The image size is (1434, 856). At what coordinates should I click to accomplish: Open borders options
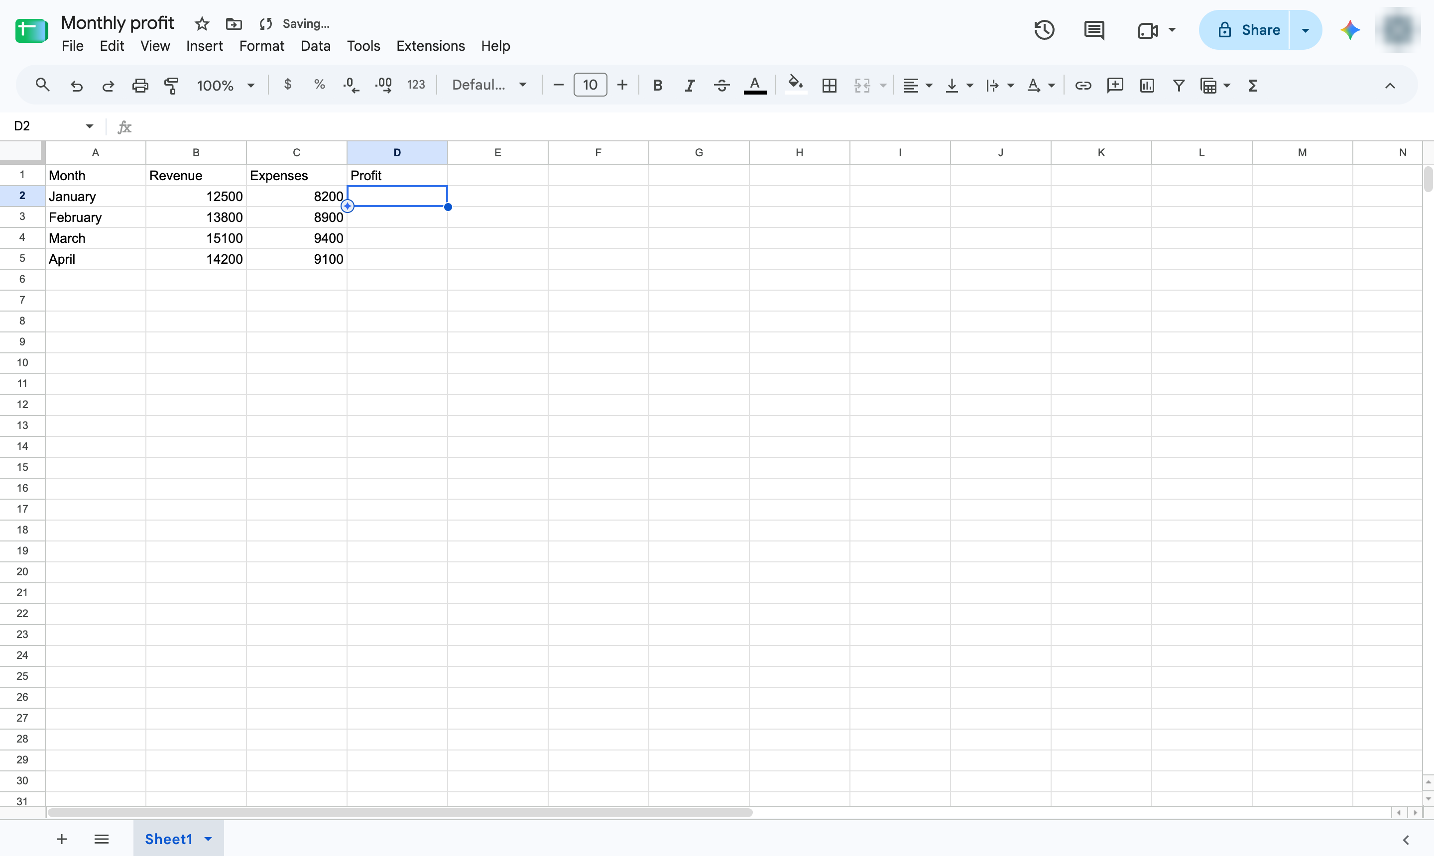pos(829,86)
